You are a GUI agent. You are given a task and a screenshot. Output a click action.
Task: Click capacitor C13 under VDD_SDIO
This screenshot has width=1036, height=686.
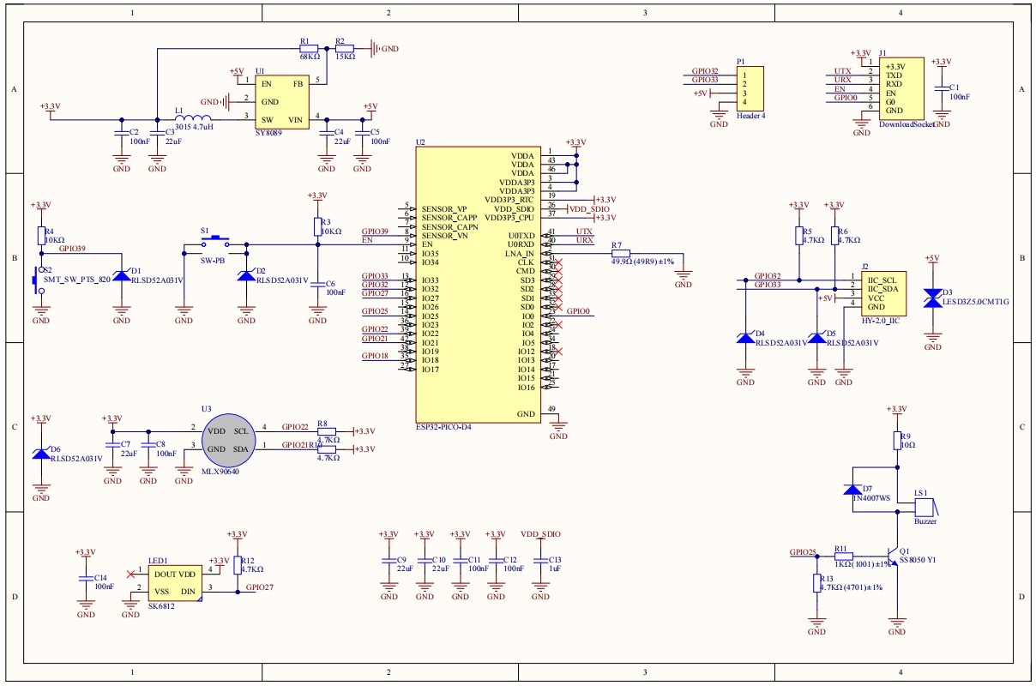(x=540, y=563)
